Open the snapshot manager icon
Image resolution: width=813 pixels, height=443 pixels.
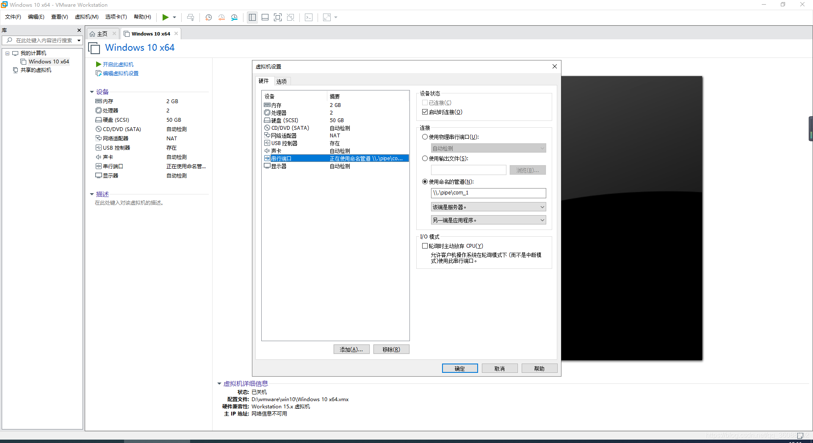click(x=234, y=17)
